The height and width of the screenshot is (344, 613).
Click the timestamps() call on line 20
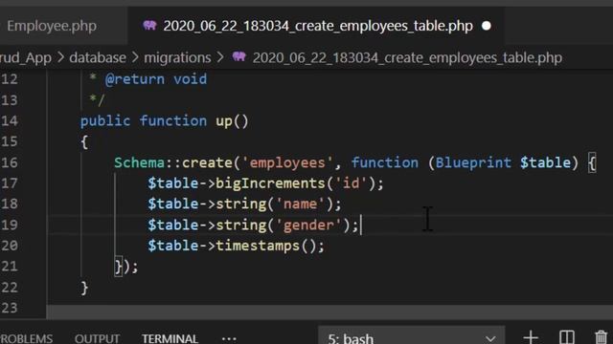point(269,246)
